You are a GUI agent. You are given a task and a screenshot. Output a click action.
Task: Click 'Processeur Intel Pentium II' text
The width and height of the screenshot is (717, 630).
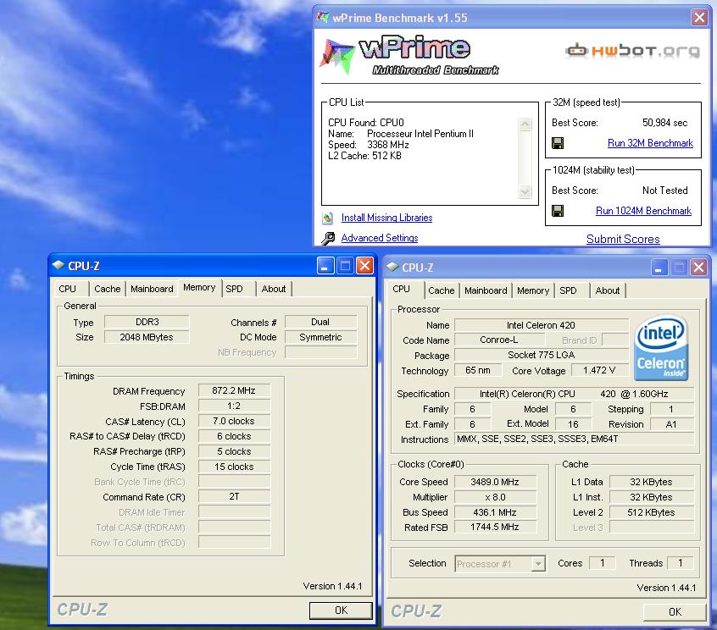pos(420,134)
